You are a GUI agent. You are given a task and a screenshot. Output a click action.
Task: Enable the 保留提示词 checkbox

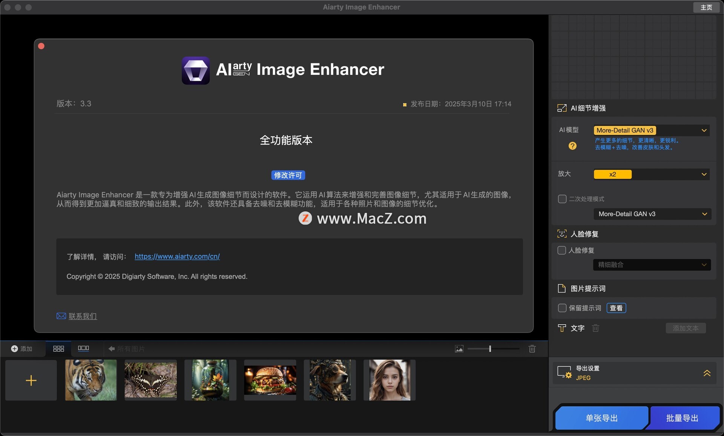pyautogui.click(x=562, y=308)
